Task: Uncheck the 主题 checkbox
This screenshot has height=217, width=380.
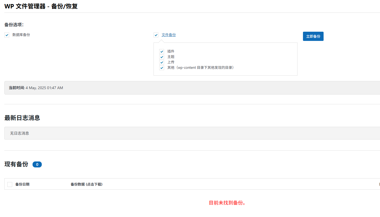Action: (x=162, y=57)
